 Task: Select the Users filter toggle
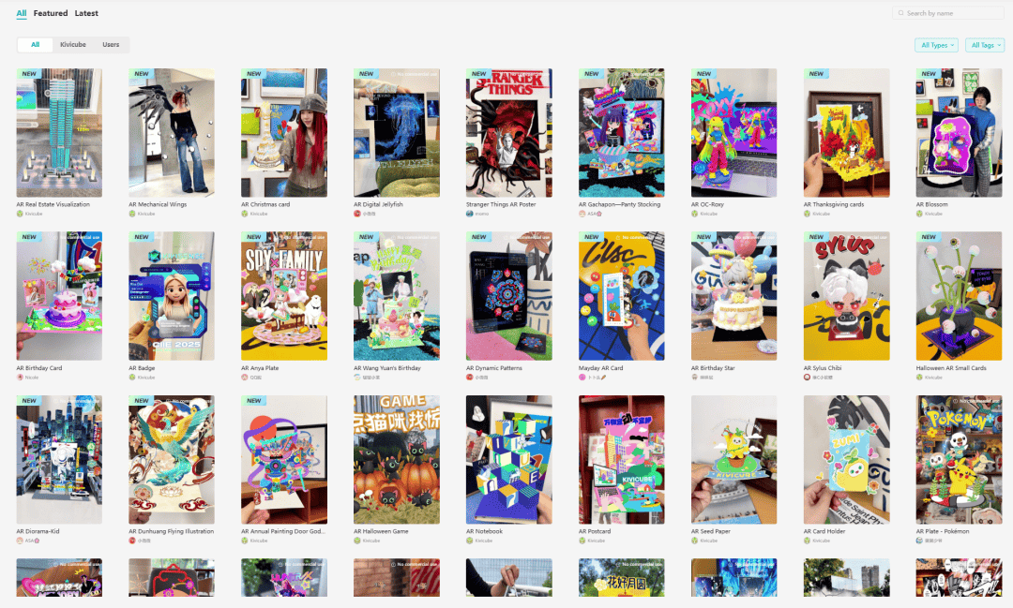click(111, 45)
